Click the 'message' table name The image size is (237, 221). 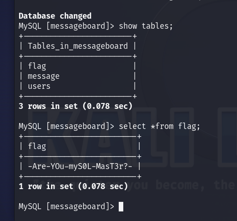pos(44,76)
